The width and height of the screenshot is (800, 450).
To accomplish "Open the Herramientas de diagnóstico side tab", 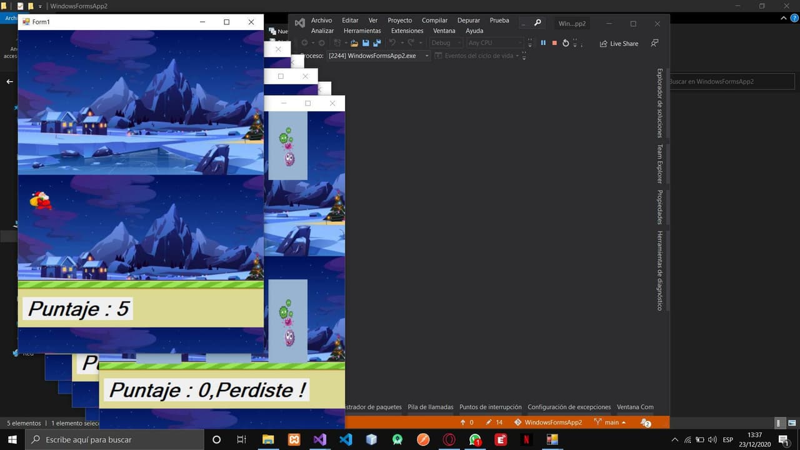I will (659, 271).
